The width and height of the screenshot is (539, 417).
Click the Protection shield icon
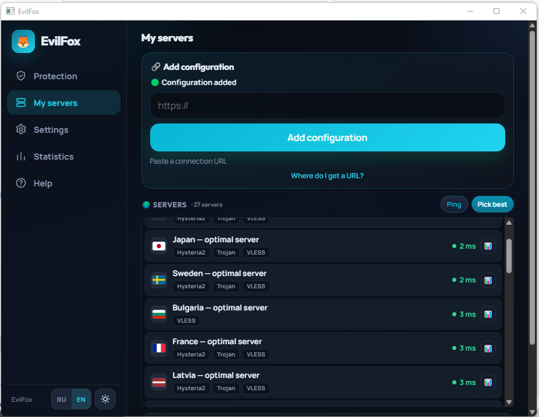point(21,76)
